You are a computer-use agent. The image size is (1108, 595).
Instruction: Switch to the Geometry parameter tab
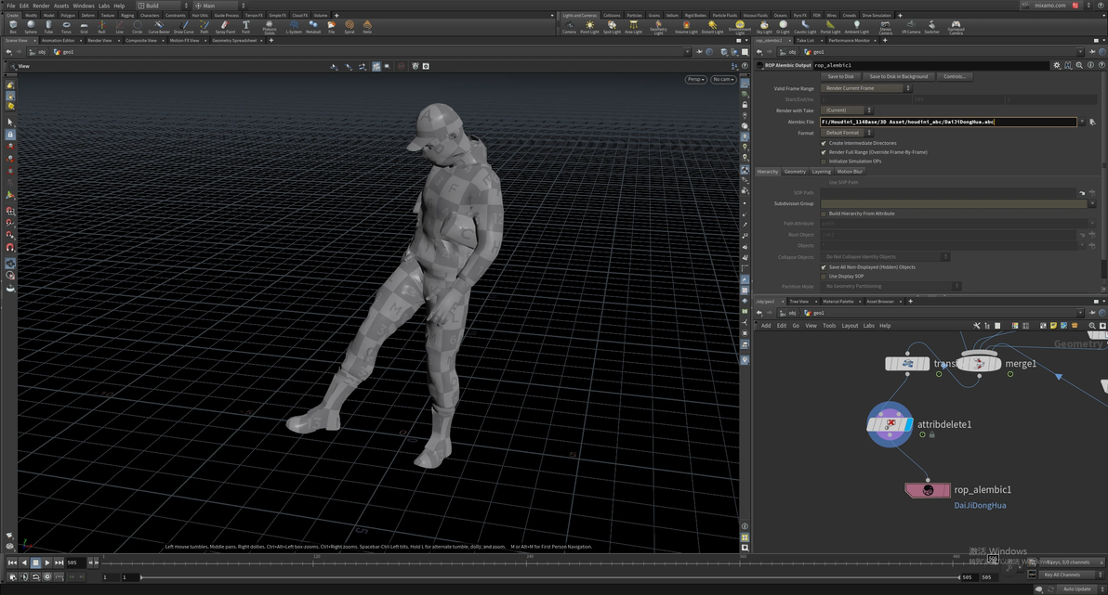(x=795, y=172)
